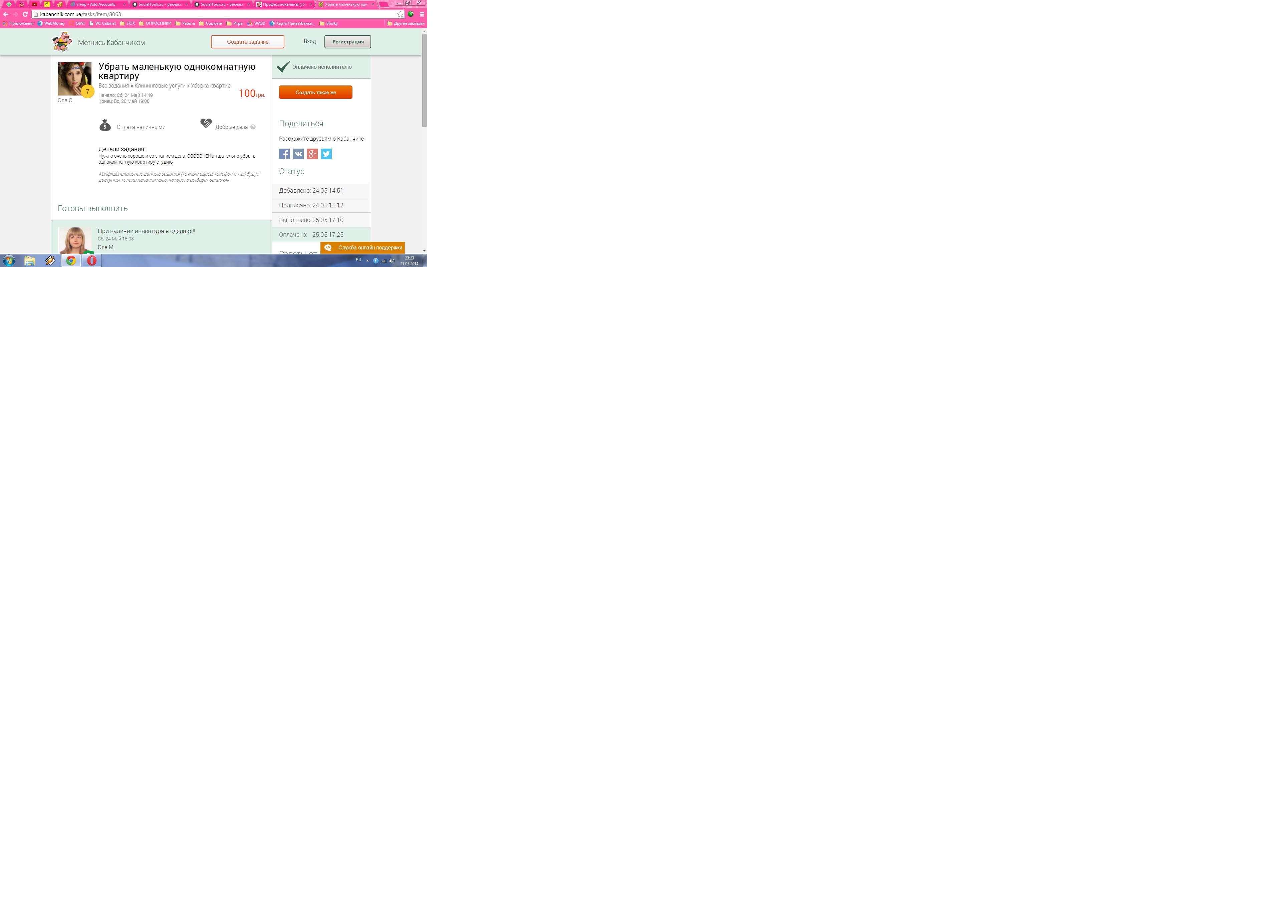1279x919 pixels.
Task: Click the green globe extension icon
Action: click(411, 14)
